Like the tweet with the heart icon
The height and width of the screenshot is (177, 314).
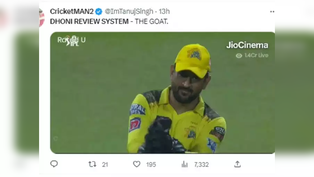coord(137,164)
